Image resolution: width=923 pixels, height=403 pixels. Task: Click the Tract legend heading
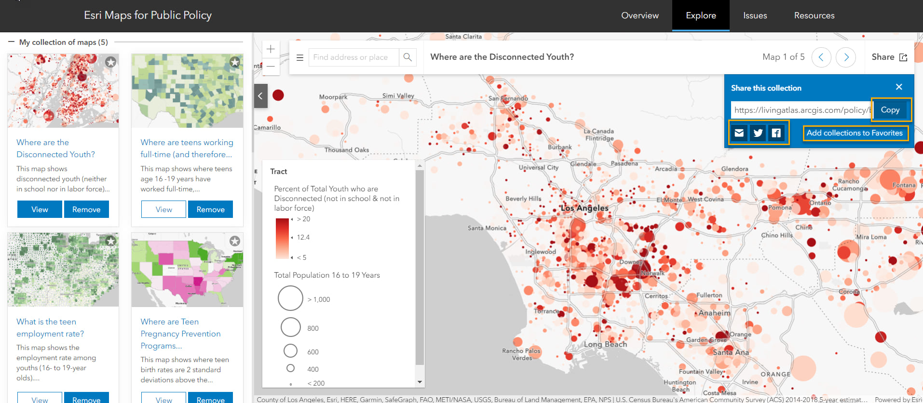pyautogui.click(x=279, y=171)
